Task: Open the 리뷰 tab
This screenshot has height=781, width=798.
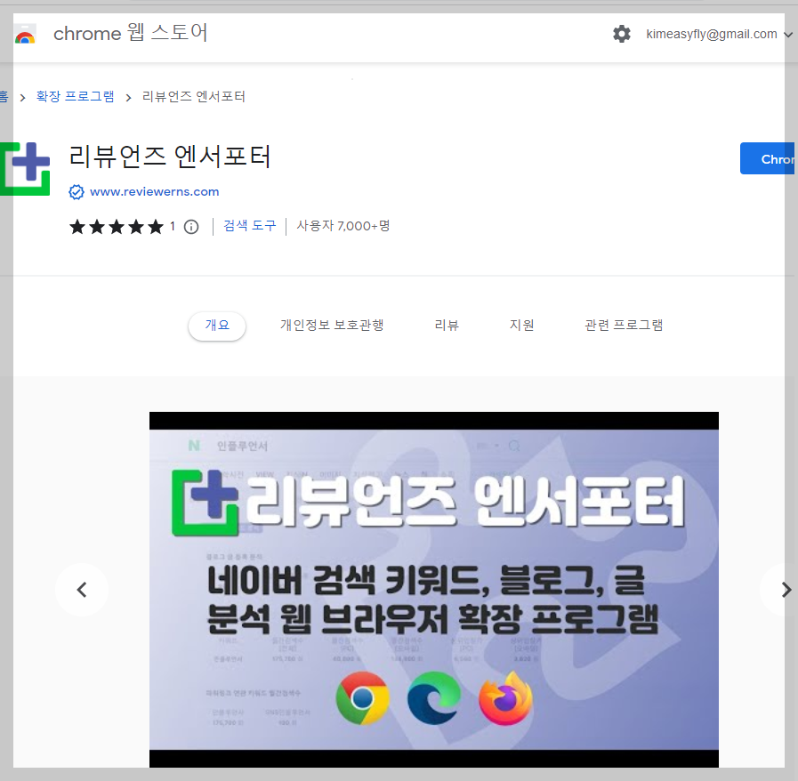Action: [x=447, y=325]
